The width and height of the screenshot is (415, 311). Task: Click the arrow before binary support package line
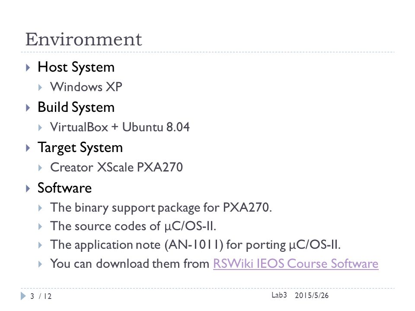click(40, 208)
